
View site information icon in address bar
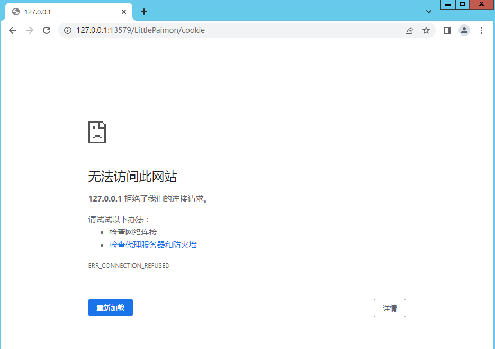point(68,30)
